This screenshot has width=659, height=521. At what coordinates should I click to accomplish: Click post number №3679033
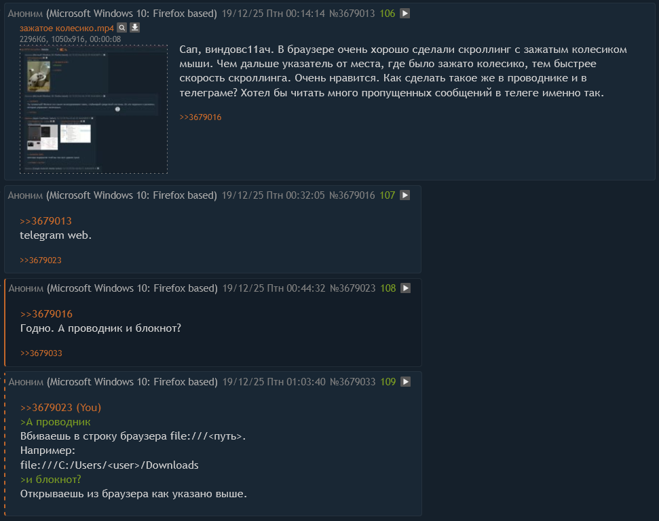[x=353, y=382]
